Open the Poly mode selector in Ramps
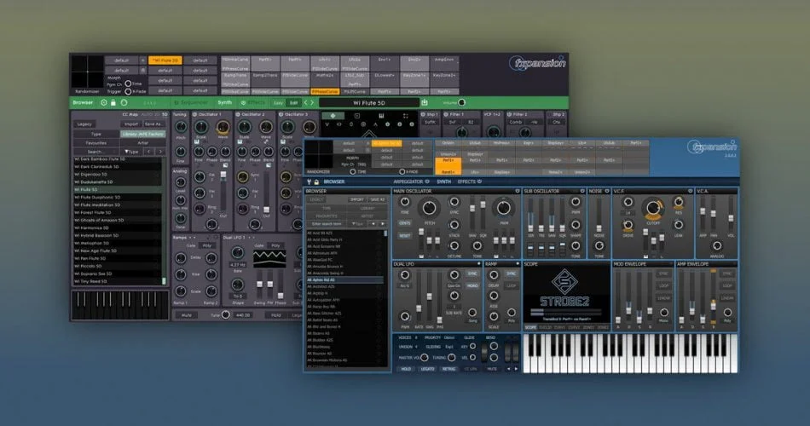Screen dimensions: 810x426 (x=207, y=245)
